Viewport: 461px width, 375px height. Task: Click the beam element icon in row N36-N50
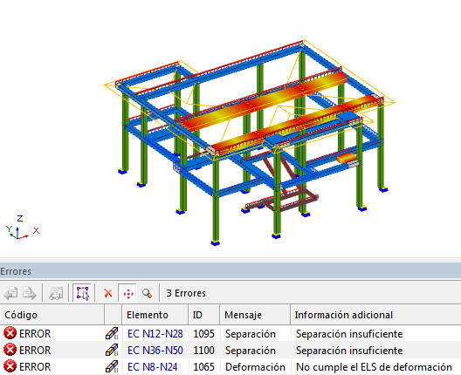[112, 350]
